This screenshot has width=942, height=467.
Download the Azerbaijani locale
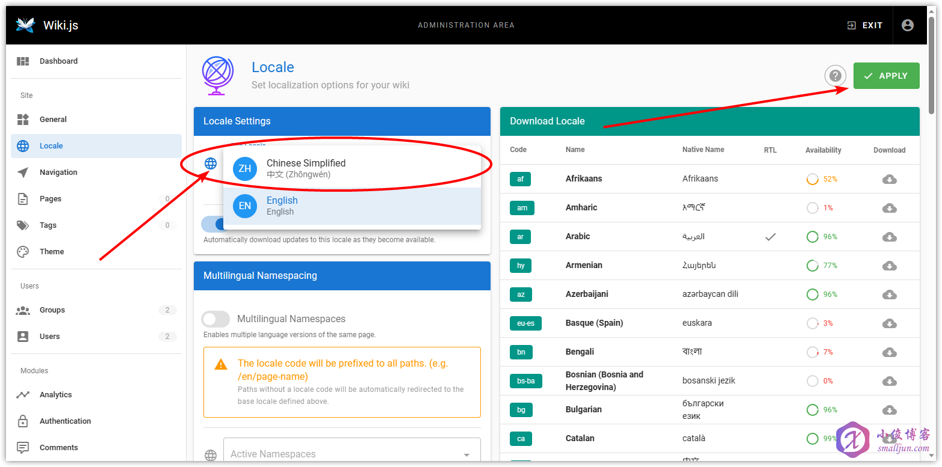coord(890,295)
